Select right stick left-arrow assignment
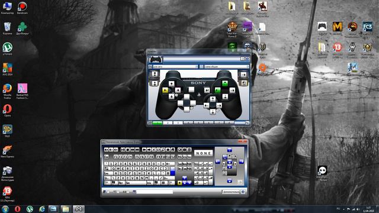 207,105
